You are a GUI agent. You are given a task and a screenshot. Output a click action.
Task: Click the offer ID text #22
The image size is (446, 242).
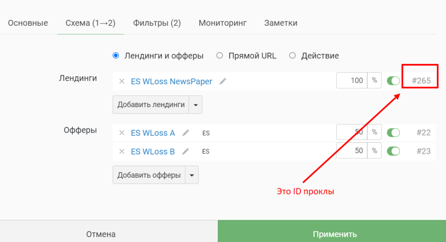point(423,132)
